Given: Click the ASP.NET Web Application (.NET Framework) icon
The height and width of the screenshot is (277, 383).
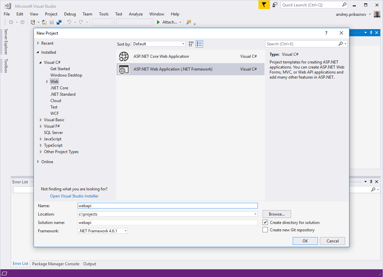Looking at the screenshot, I should coord(124,70).
